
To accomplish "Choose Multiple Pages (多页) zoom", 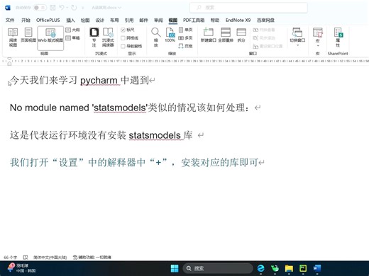I will [x=186, y=38].
